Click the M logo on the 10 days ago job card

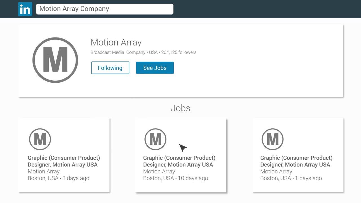pyautogui.click(x=155, y=139)
